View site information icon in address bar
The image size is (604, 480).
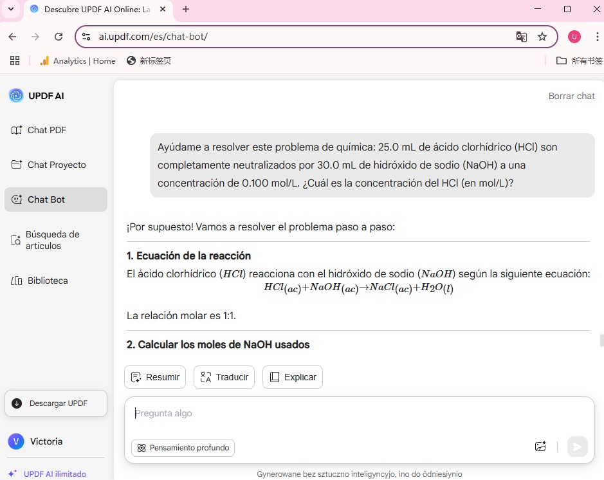pyautogui.click(x=86, y=37)
